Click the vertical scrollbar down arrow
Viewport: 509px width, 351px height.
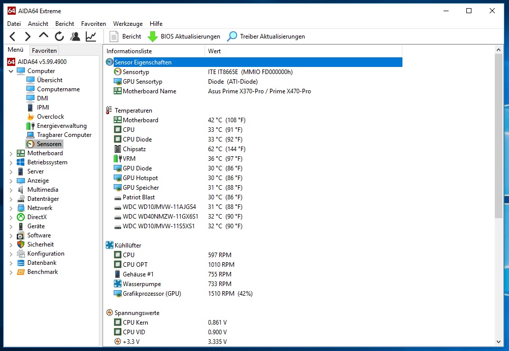tap(499, 341)
